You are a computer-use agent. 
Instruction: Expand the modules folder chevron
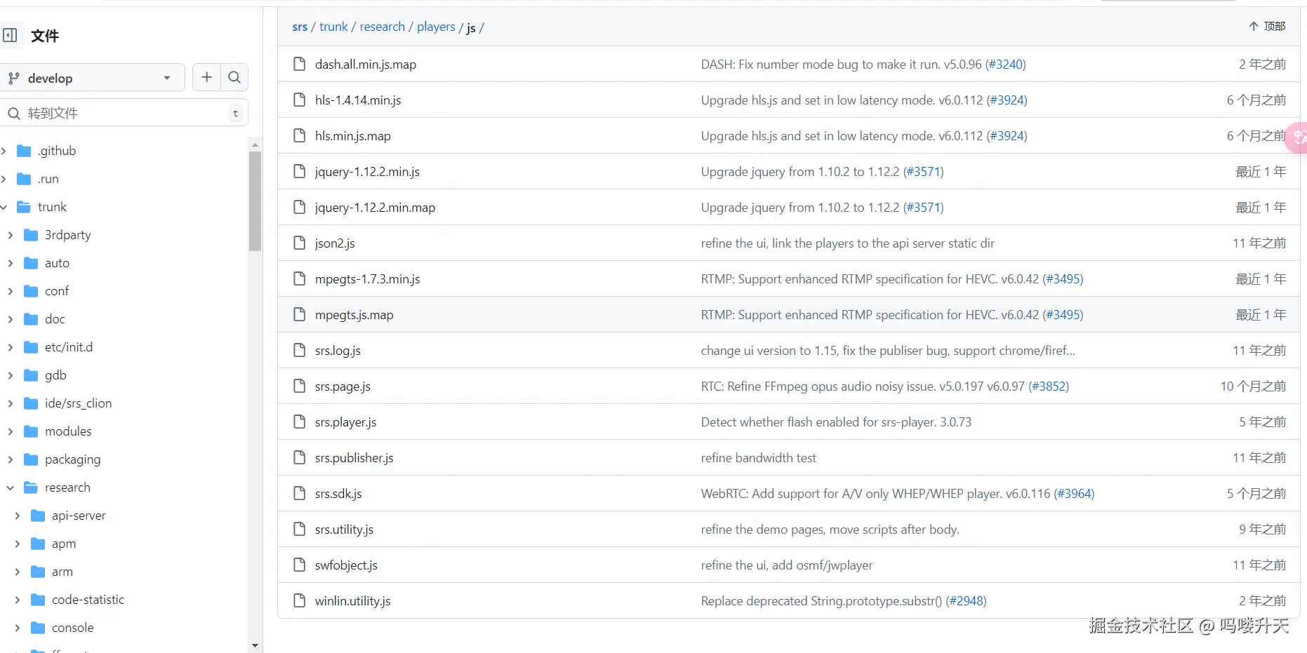[10, 431]
